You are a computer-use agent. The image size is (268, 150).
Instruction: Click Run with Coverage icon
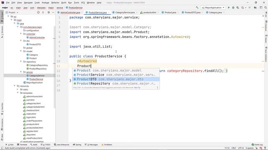(x=238, y=7)
